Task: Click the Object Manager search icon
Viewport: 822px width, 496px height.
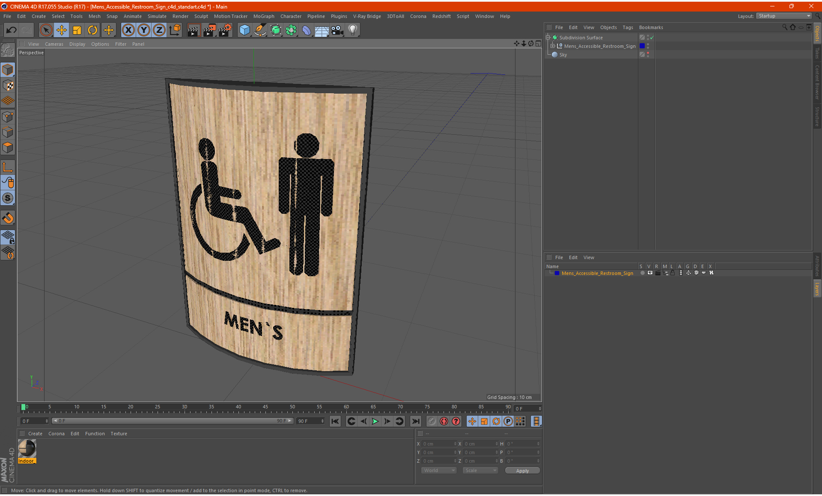Action: [785, 27]
